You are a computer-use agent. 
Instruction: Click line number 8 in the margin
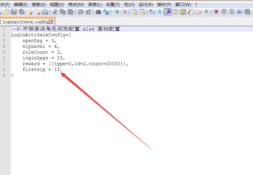tap(3, 69)
